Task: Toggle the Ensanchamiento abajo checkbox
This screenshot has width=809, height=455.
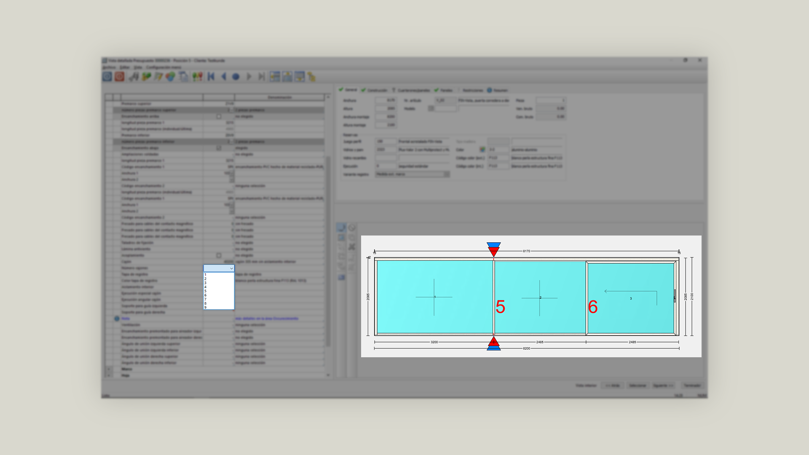Action: tap(219, 148)
